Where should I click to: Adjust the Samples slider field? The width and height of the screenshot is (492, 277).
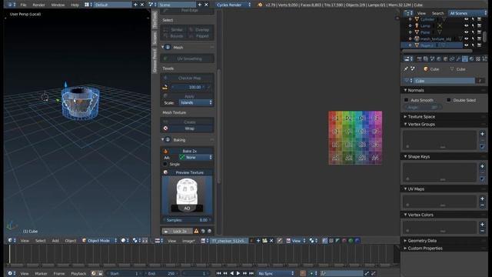(x=188, y=220)
